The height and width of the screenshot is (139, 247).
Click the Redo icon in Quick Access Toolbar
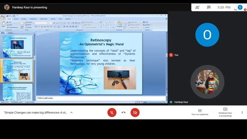14,16
